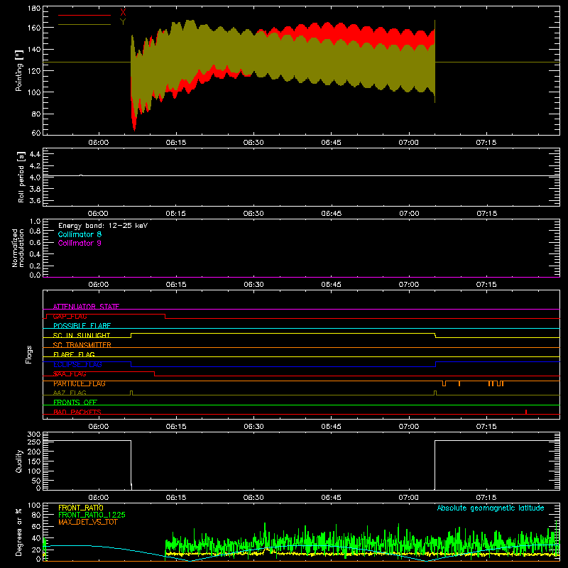Click the yellow FRONT_RATIO legend entry
This screenshot has width=568, height=568.
[x=81, y=508]
